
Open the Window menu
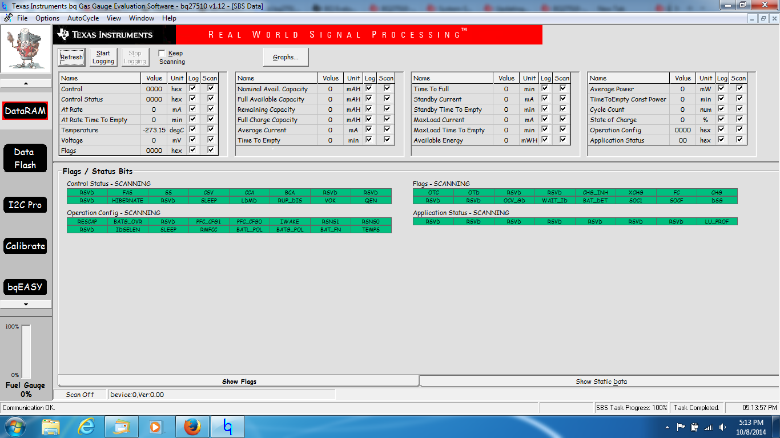click(x=142, y=18)
